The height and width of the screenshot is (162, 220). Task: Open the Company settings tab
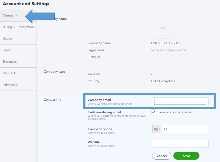pos(10,15)
